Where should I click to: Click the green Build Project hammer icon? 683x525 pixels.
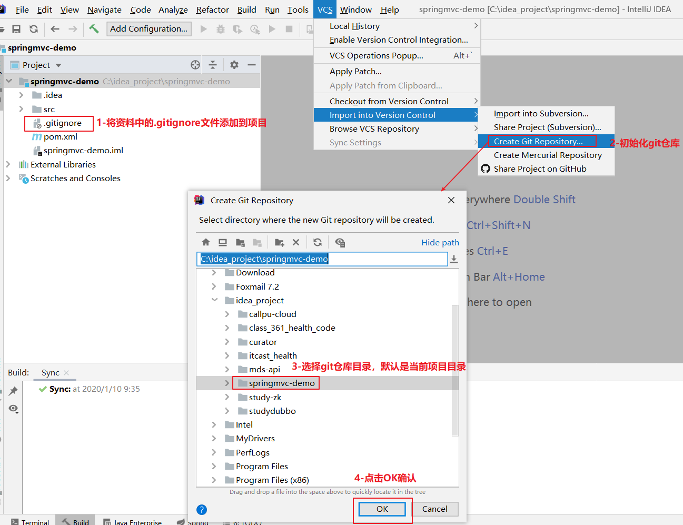94,29
